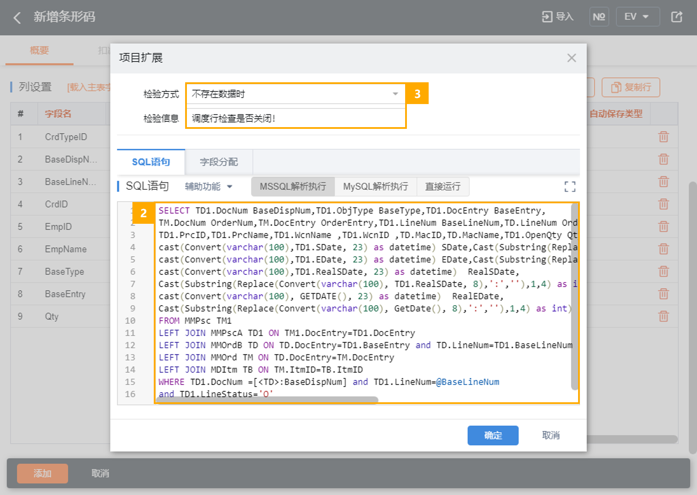Select the BaseEntry field cell
This screenshot has height=495, width=697.
65,294
